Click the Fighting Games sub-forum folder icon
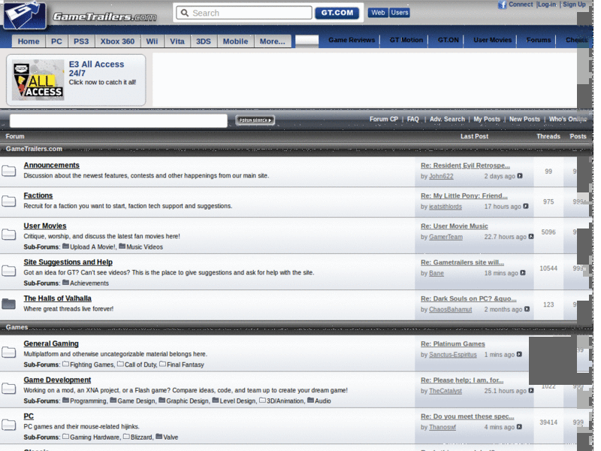 [x=65, y=364]
